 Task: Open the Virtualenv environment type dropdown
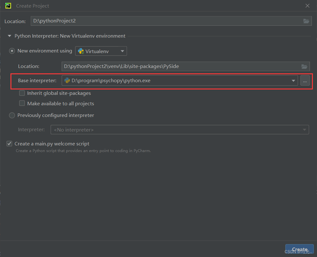pyautogui.click(x=101, y=51)
